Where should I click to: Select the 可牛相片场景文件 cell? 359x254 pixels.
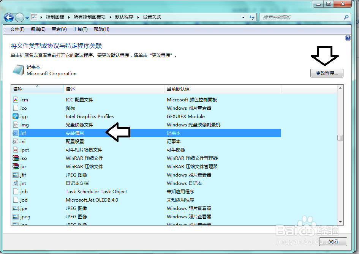pyautogui.click(x=84, y=150)
